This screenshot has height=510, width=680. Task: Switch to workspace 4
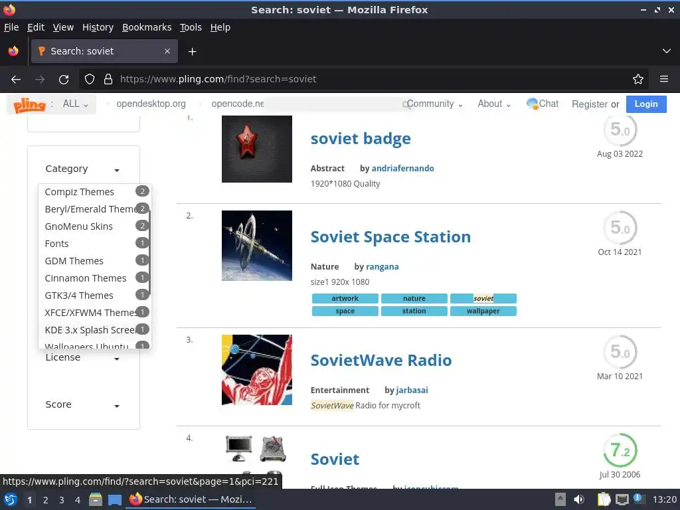[78, 500]
